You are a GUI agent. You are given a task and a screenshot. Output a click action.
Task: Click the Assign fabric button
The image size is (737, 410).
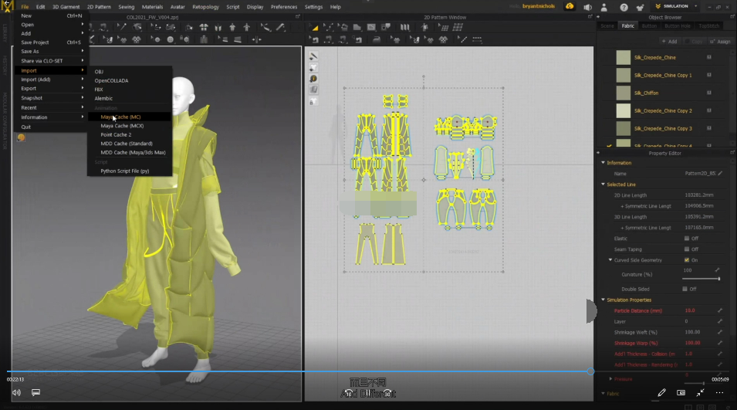pyautogui.click(x=721, y=42)
